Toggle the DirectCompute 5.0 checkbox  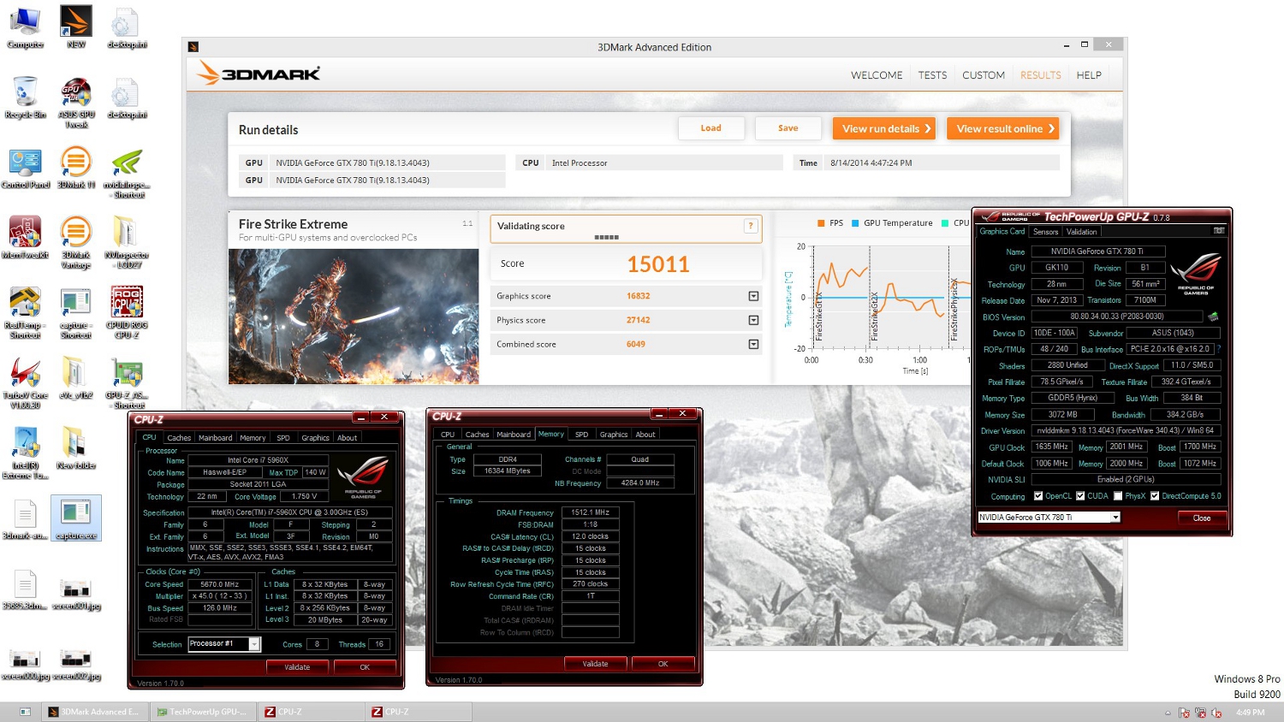[x=1155, y=496]
